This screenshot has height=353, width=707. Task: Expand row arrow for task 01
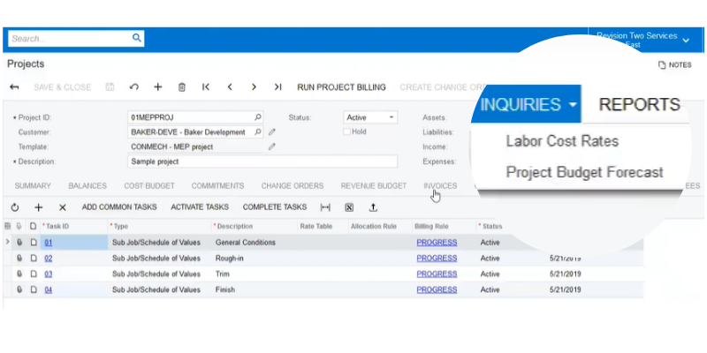point(7,242)
